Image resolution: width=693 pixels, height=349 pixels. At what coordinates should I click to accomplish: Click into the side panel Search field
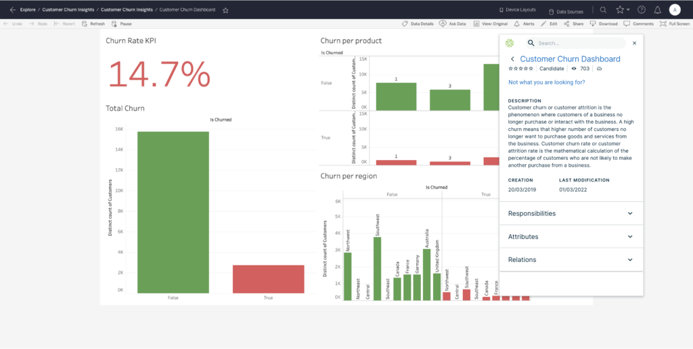pos(575,43)
